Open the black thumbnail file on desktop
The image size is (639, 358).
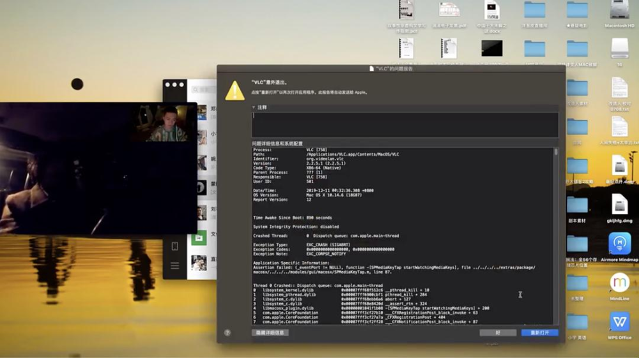pos(492,48)
